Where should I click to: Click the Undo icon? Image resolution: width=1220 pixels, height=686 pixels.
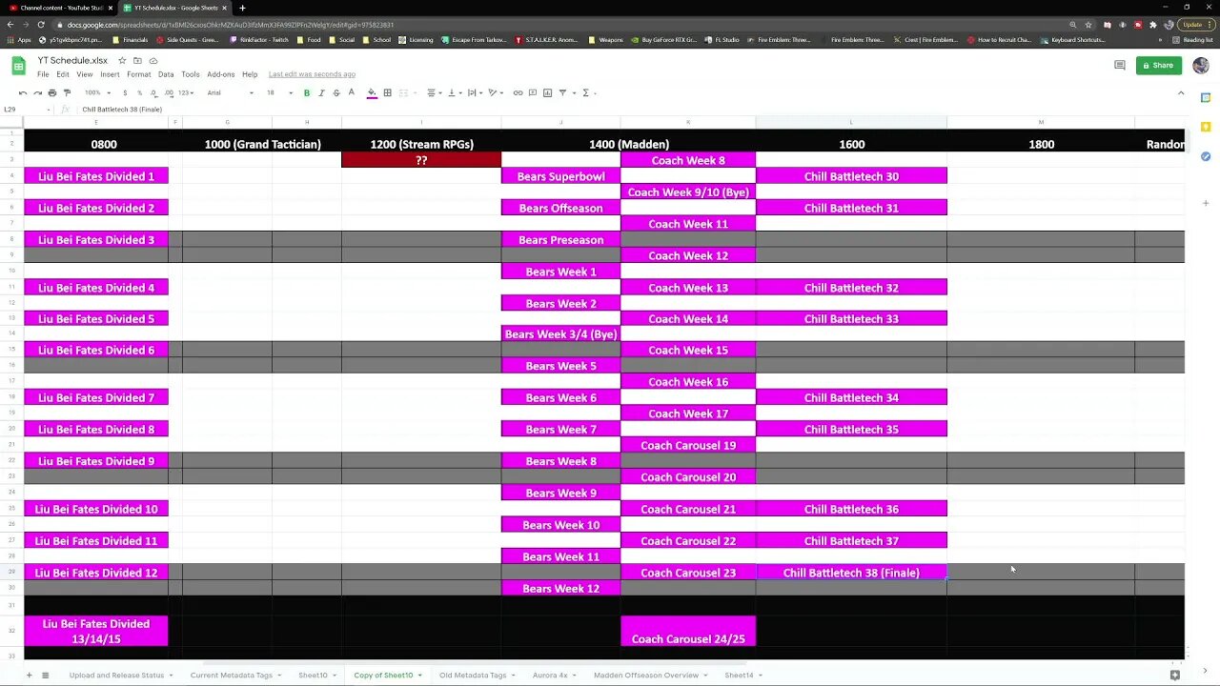click(23, 92)
